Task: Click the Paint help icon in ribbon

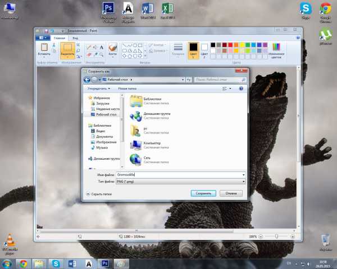Action: [x=298, y=38]
